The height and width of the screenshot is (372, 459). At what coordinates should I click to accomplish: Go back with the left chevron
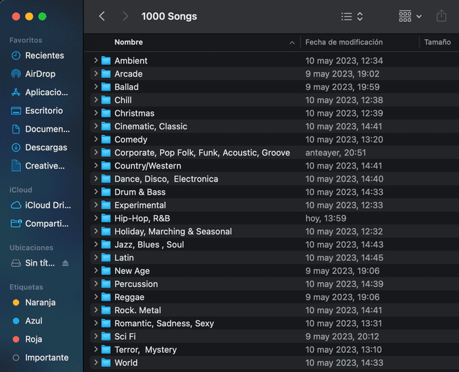coord(102,16)
